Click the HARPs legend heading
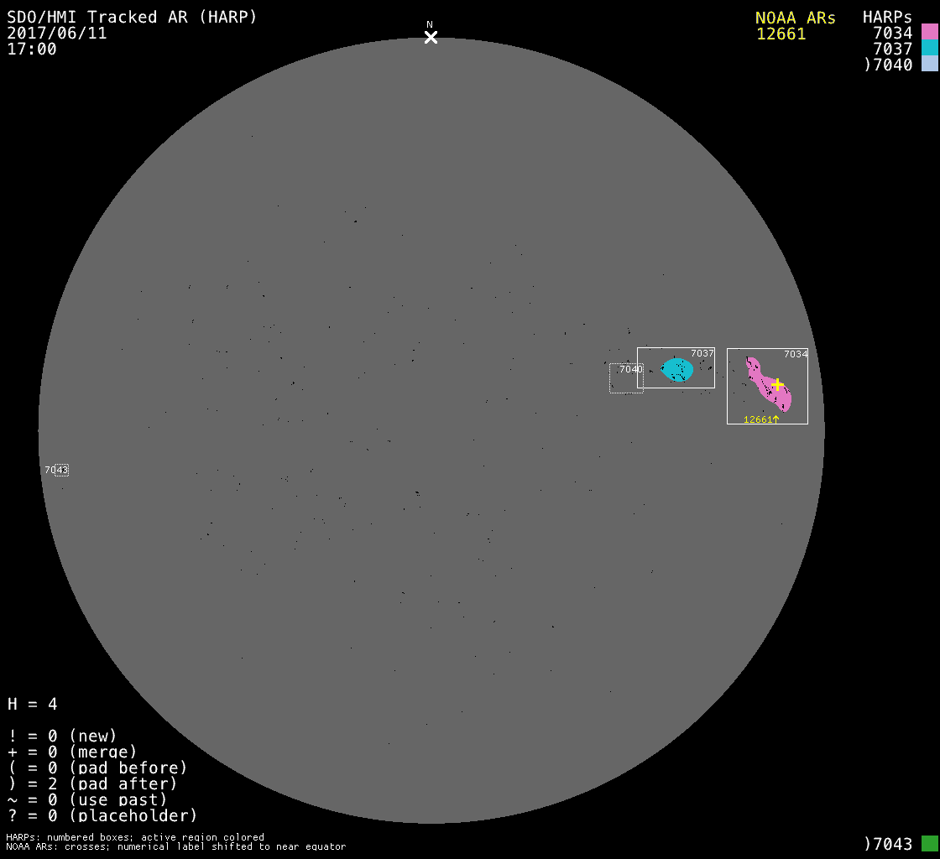 tap(887, 18)
